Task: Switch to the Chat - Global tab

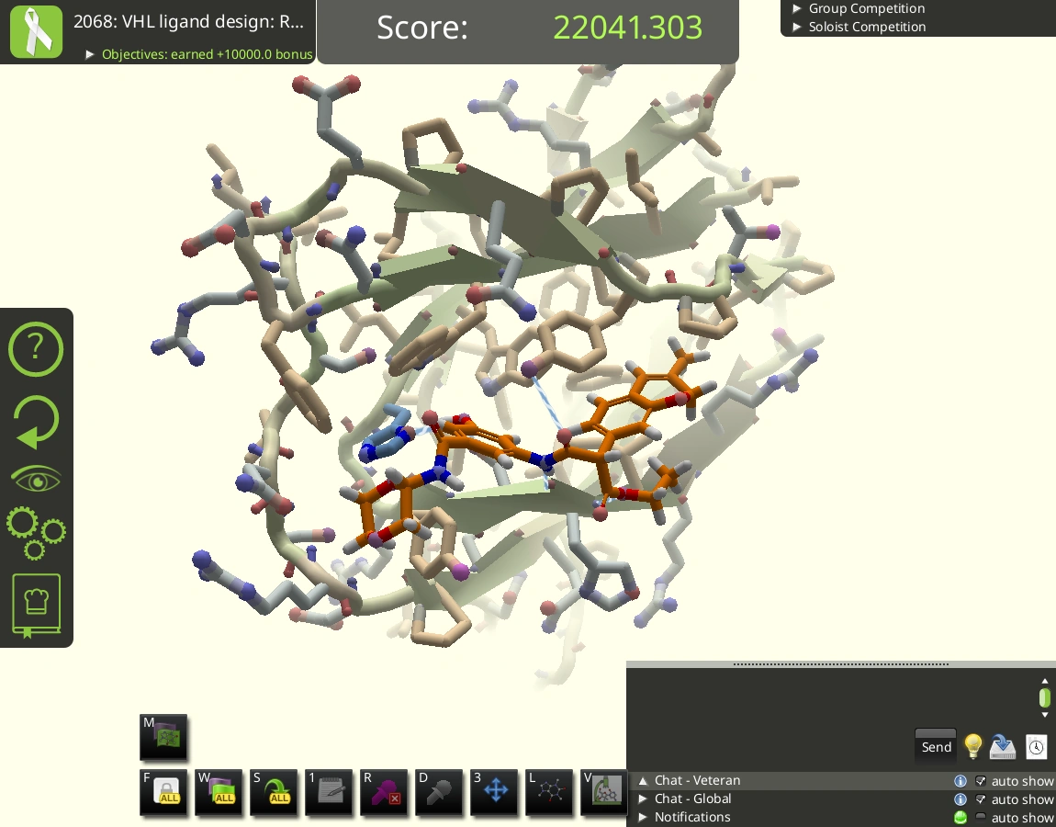Action: coord(693,799)
